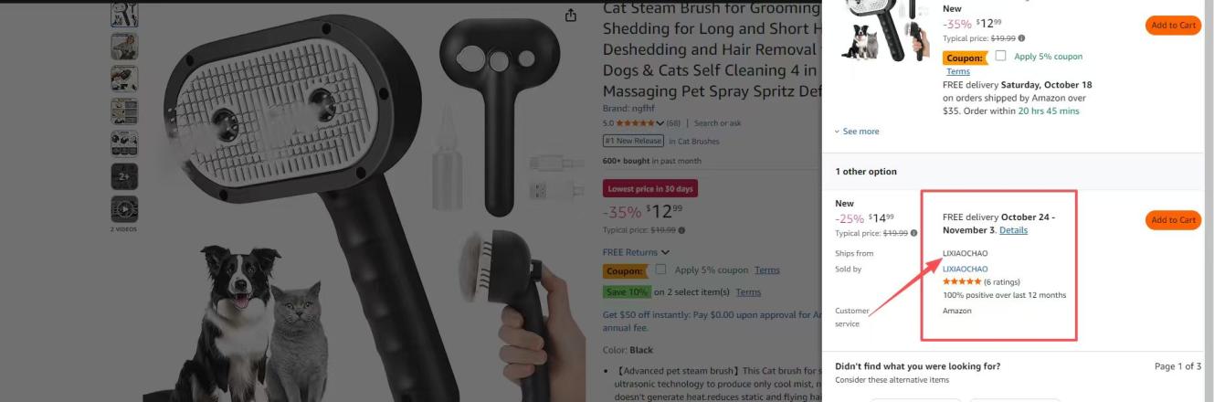The height and width of the screenshot is (402, 1214).
Task: Open the 2+ more images thumbnail
Action: (x=124, y=175)
